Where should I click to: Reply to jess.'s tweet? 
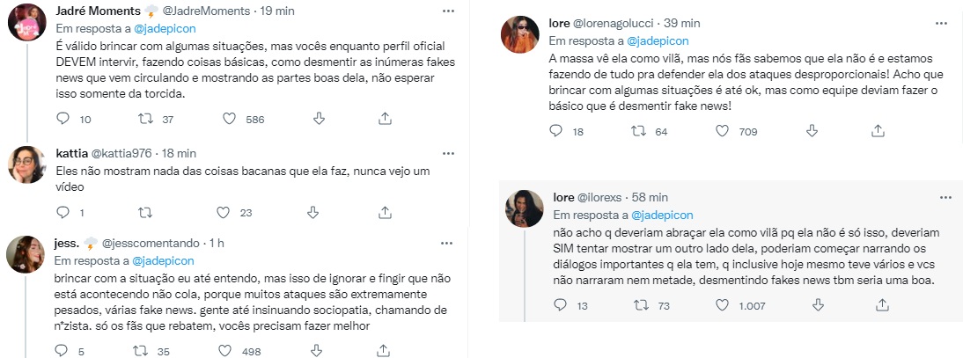pos(62,352)
